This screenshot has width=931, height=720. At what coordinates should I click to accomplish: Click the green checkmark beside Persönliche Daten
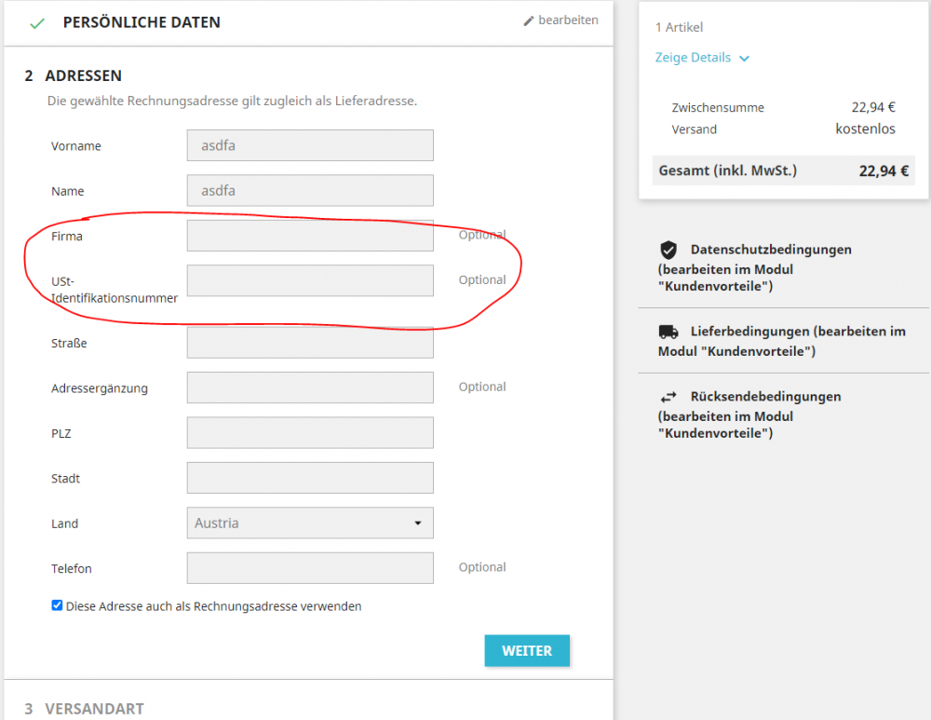pyautogui.click(x=37, y=23)
